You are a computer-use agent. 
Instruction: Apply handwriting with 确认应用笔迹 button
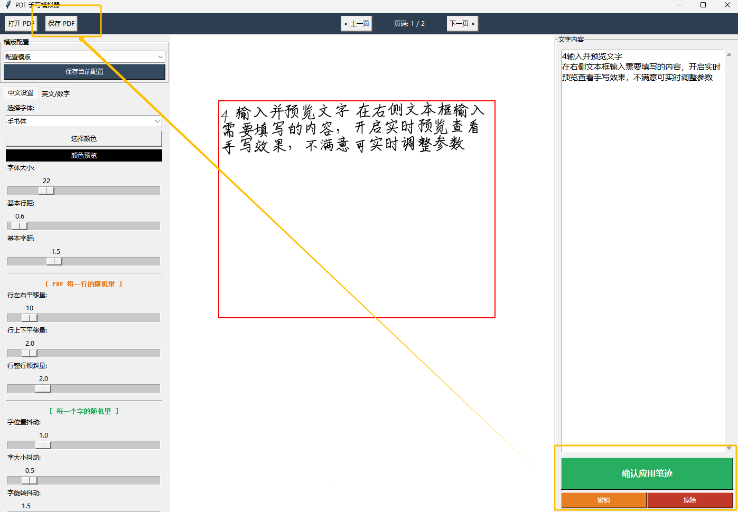tap(646, 473)
